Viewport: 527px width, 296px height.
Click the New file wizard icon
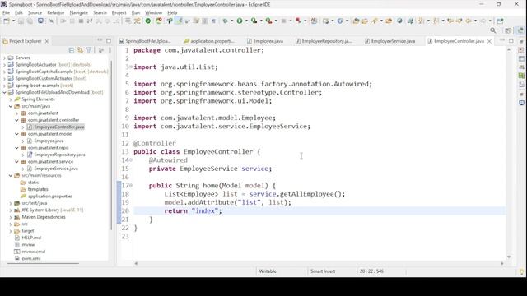click(x=6, y=21)
